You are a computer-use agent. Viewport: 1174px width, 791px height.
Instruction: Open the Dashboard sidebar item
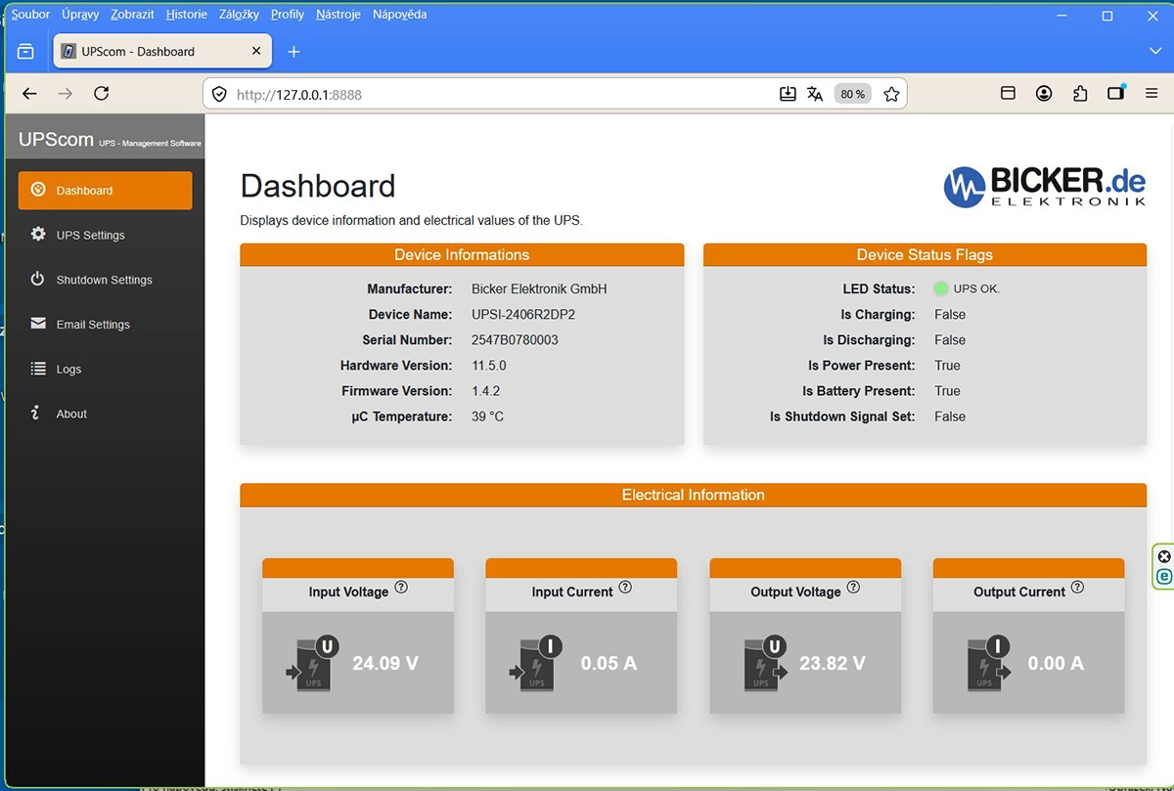(x=105, y=191)
